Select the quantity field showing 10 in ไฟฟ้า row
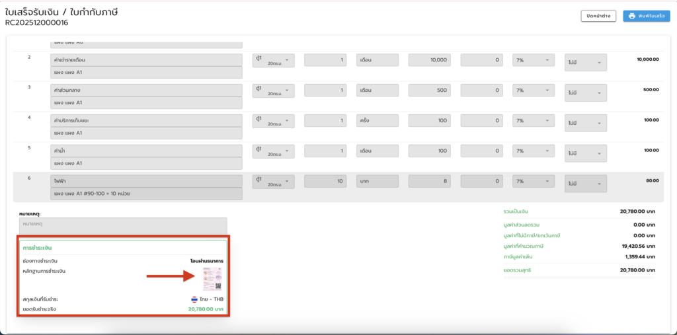The image size is (677, 335). (325, 180)
